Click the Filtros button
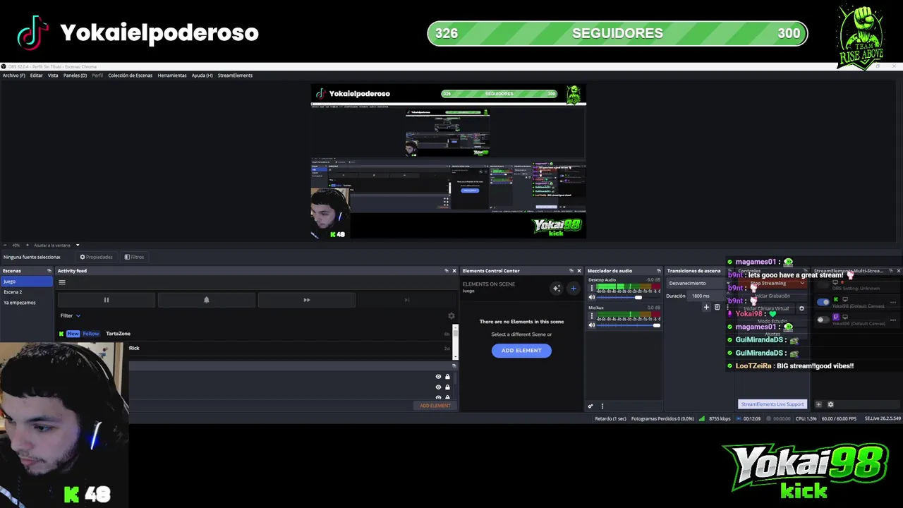Screen dimensions: 903x508 (x=134, y=257)
